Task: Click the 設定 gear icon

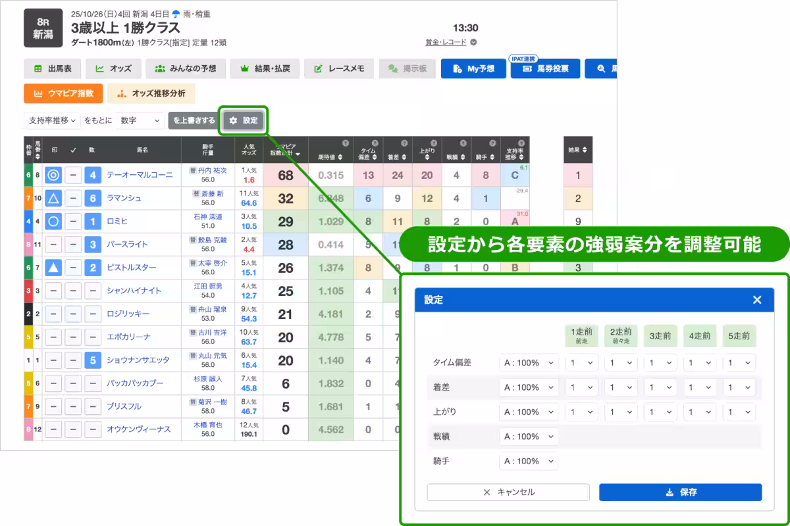Action: coord(233,120)
